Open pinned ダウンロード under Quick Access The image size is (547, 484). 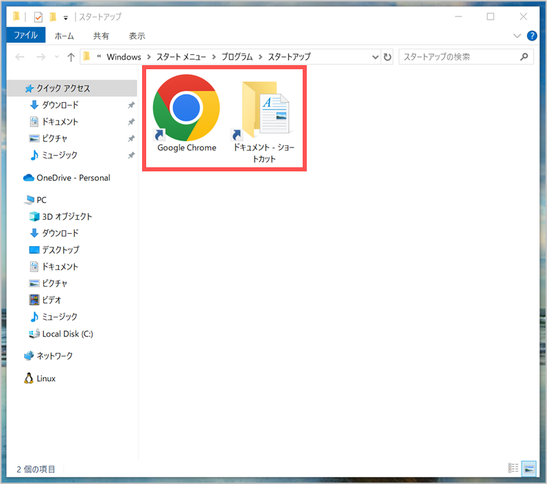tap(60, 105)
